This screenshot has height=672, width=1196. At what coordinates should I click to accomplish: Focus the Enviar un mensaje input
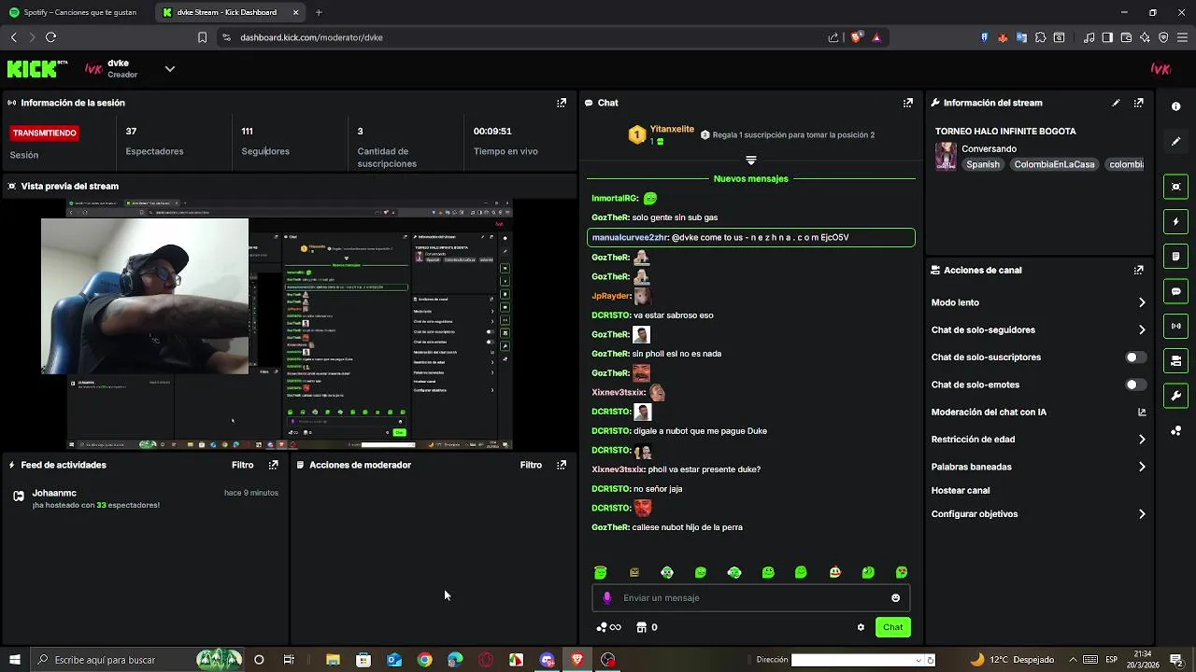[x=750, y=598]
